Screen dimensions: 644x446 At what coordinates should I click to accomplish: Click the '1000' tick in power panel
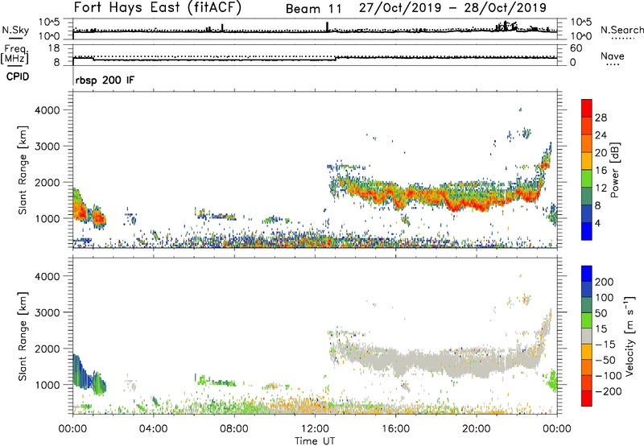click(x=47, y=218)
